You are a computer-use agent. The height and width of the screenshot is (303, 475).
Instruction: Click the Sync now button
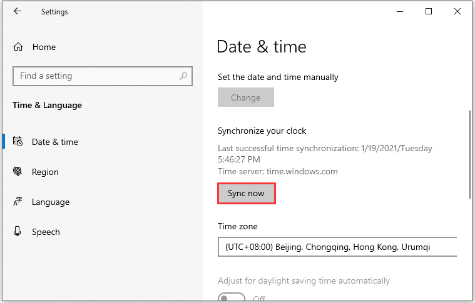click(x=247, y=193)
